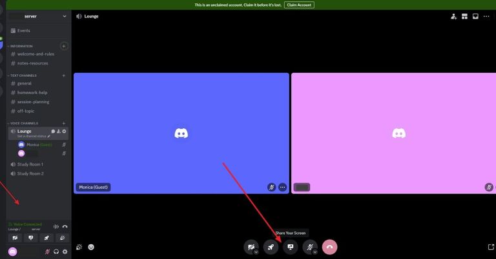Turn on camera in the bottom call bar
Viewport: 496px width, 259px height.
coord(251,247)
